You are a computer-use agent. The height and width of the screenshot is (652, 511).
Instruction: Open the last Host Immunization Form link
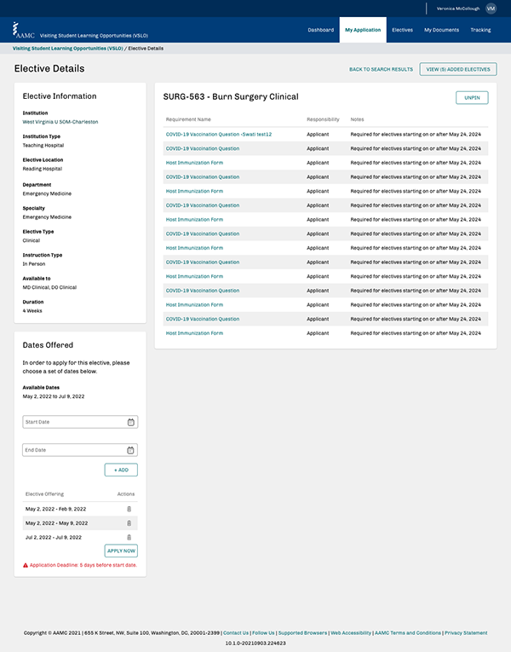click(x=194, y=333)
